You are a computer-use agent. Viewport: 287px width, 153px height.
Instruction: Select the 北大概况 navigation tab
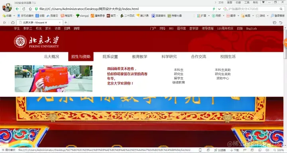pos(51,57)
